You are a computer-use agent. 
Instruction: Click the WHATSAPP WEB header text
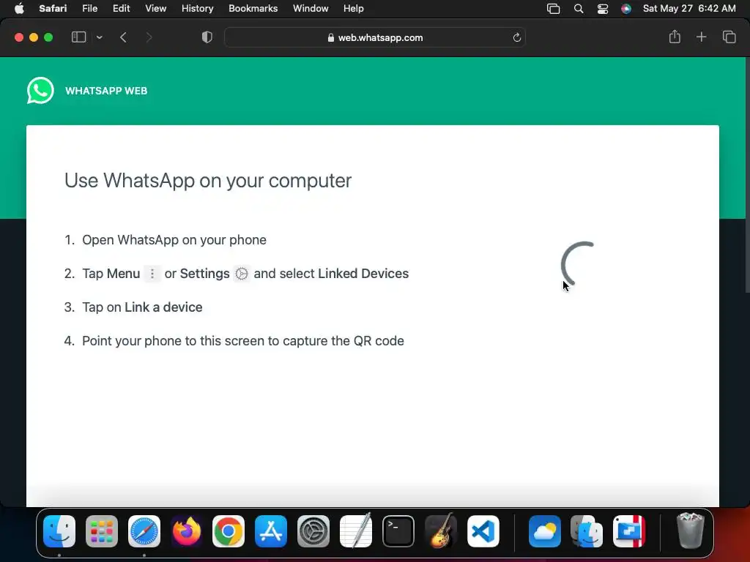tap(106, 91)
